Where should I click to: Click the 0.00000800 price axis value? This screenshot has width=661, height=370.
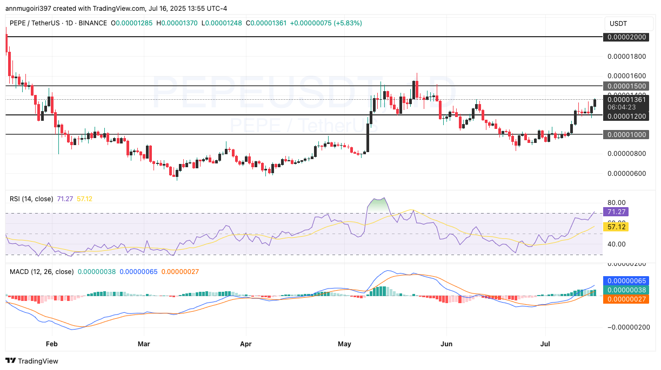[627, 154]
